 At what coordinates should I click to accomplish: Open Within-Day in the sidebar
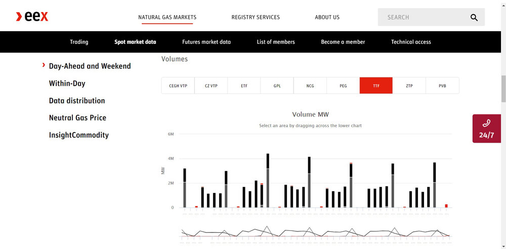(x=67, y=83)
